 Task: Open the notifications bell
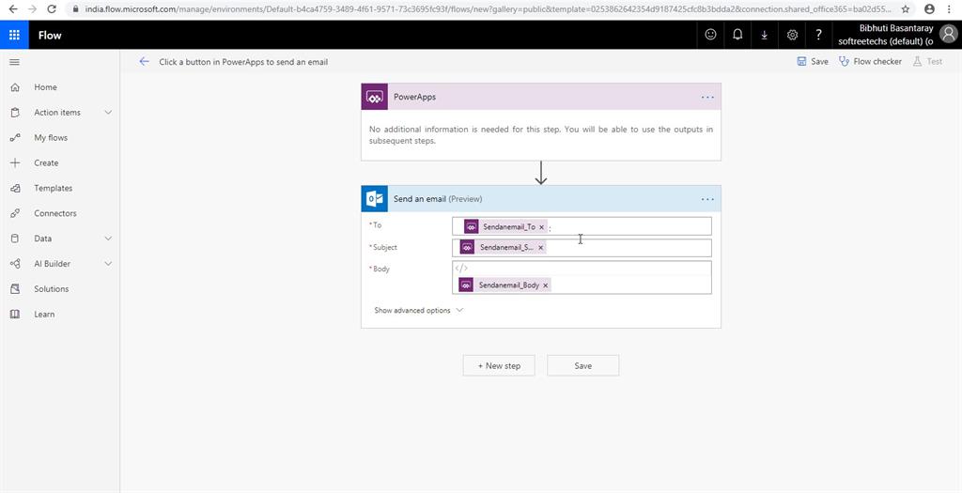pos(737,35)
